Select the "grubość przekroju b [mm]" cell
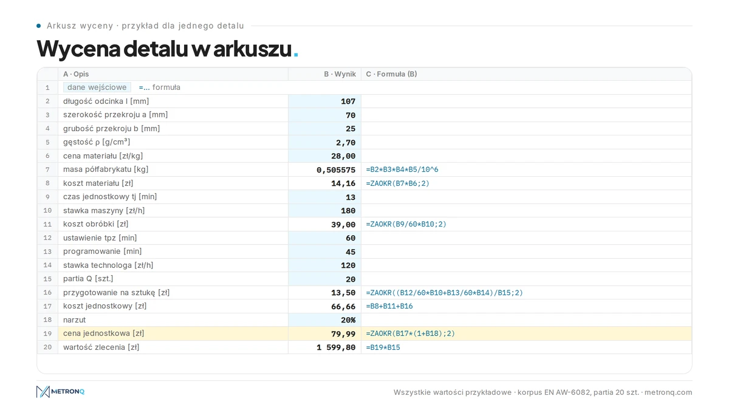This screenshot has width=729, height=410. point(173,129)
